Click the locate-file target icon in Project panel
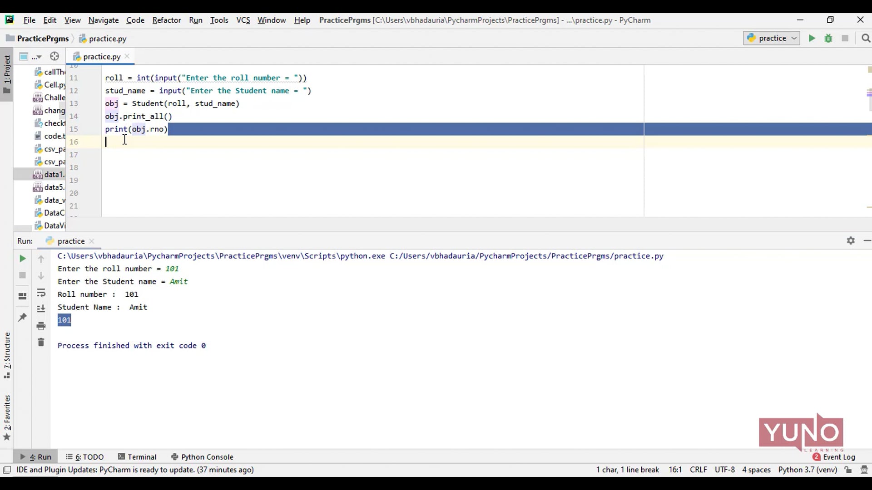Viewport: 872px width, 490px height. click(54, 56)
